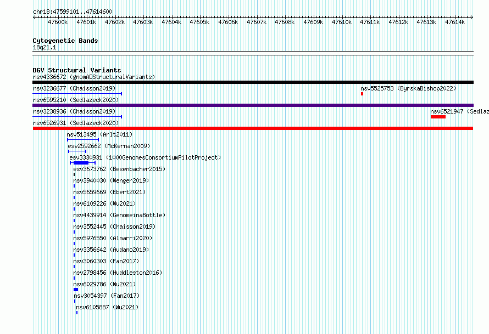Open nsv6595210 (Sedlazeck2020) label

(76, 100)
